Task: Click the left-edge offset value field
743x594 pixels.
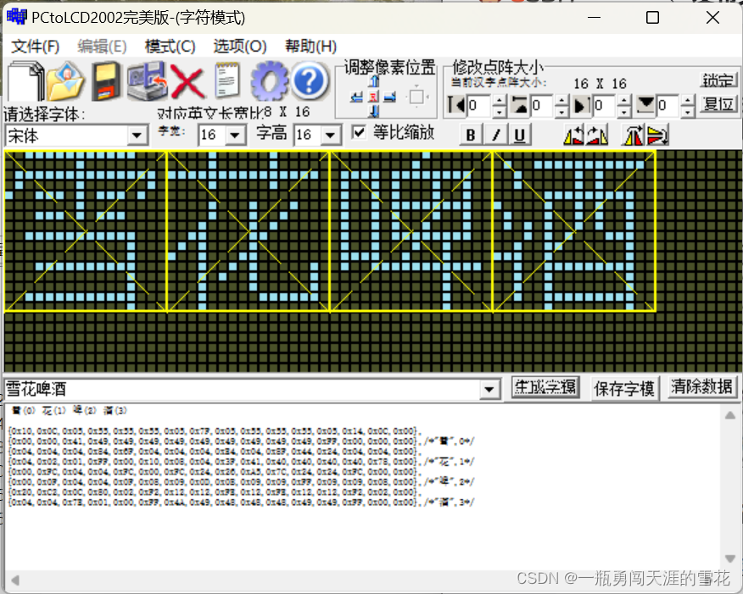Action: coord(479,106)
